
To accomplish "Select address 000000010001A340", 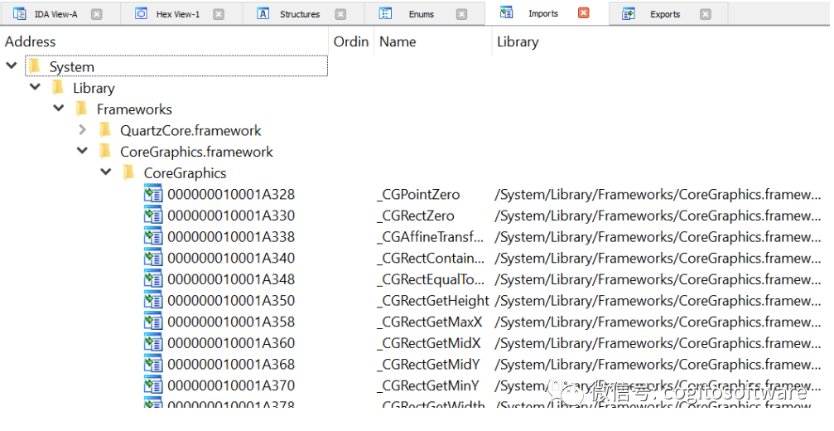I will [231, 258].
